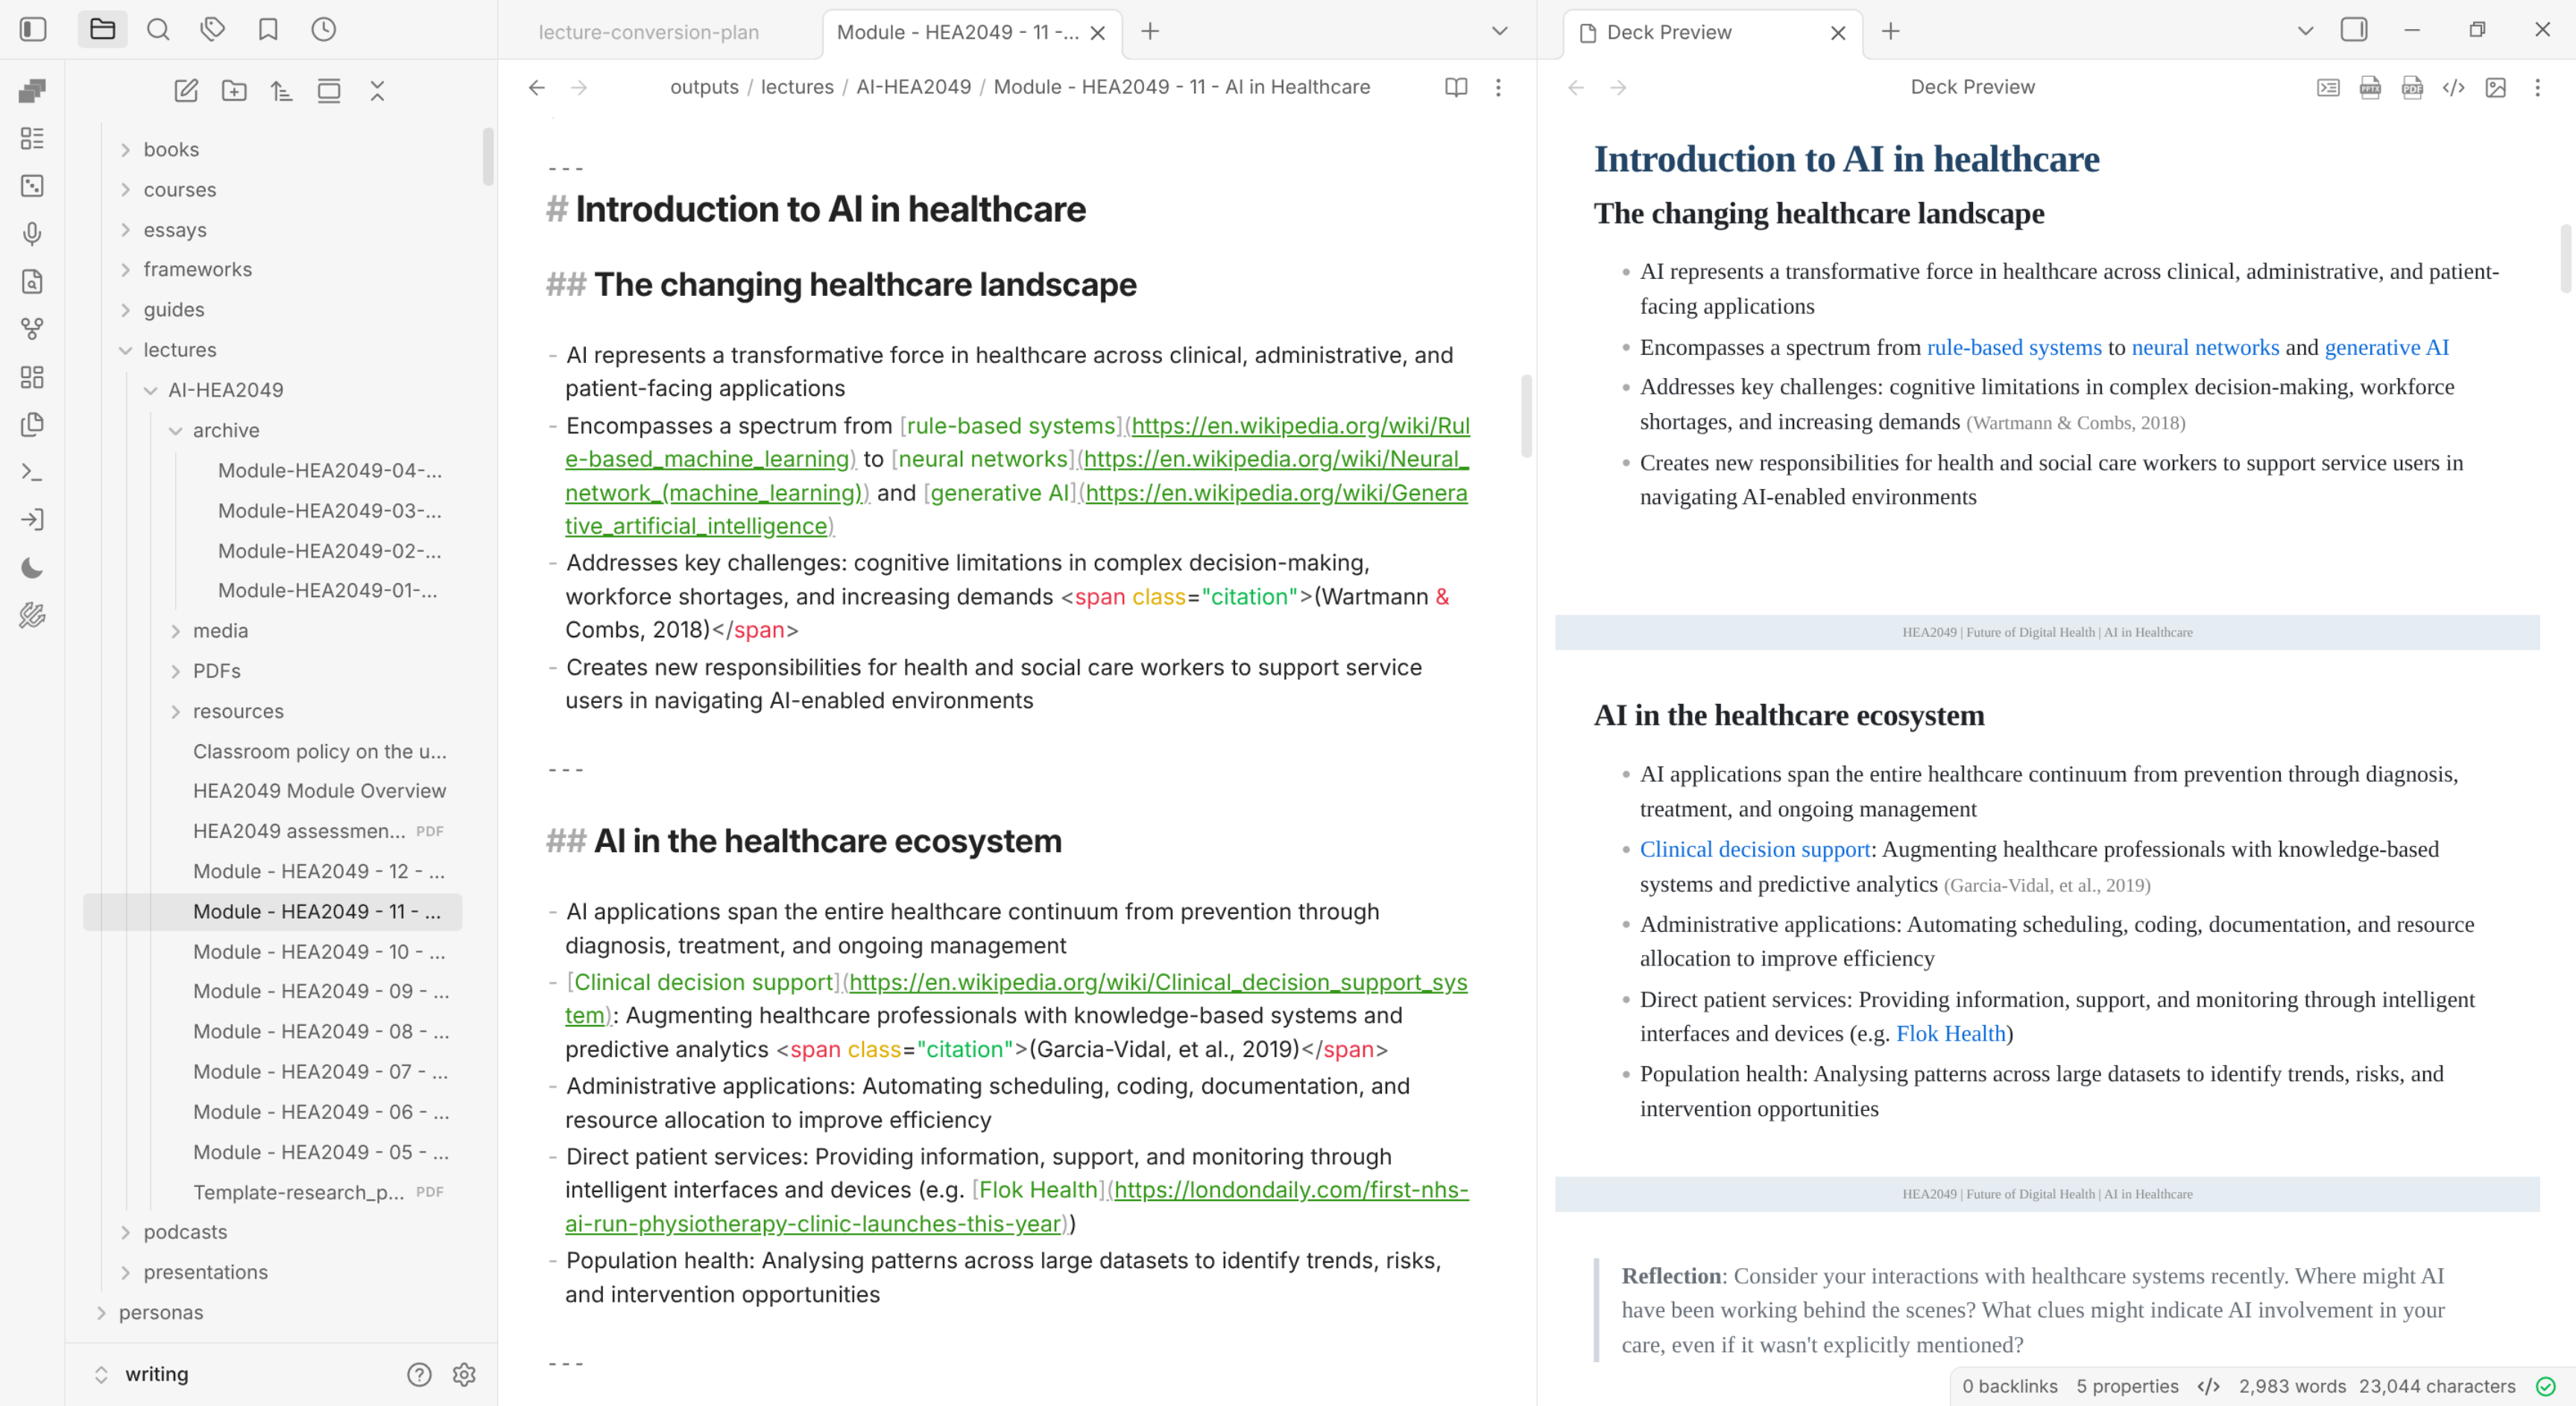
Task: Collapse all folders in the explorer
Action: pyautogui.click(x=377, y=90)
